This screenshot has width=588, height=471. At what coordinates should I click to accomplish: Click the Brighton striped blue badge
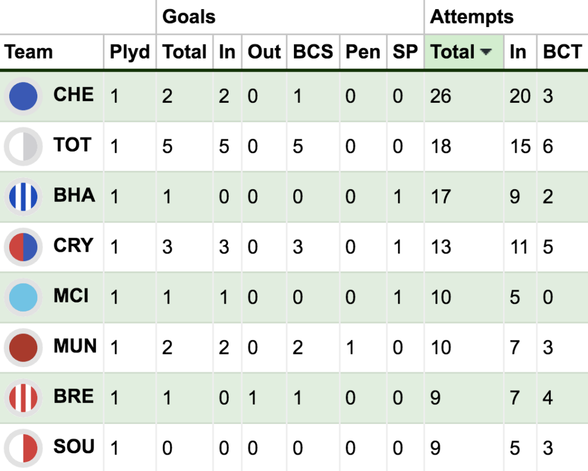click(x=23, y=197)
